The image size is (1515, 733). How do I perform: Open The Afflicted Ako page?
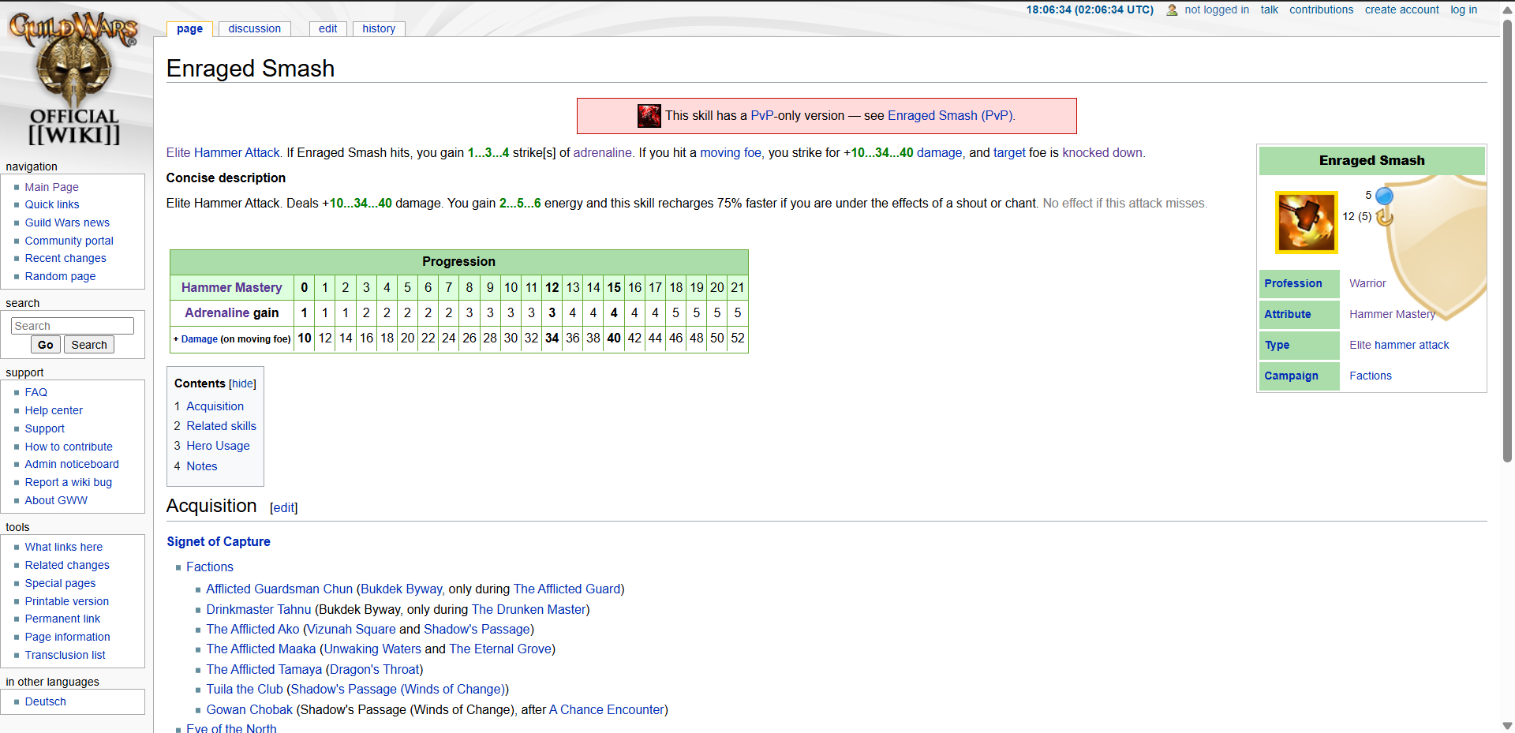point(252,629)
